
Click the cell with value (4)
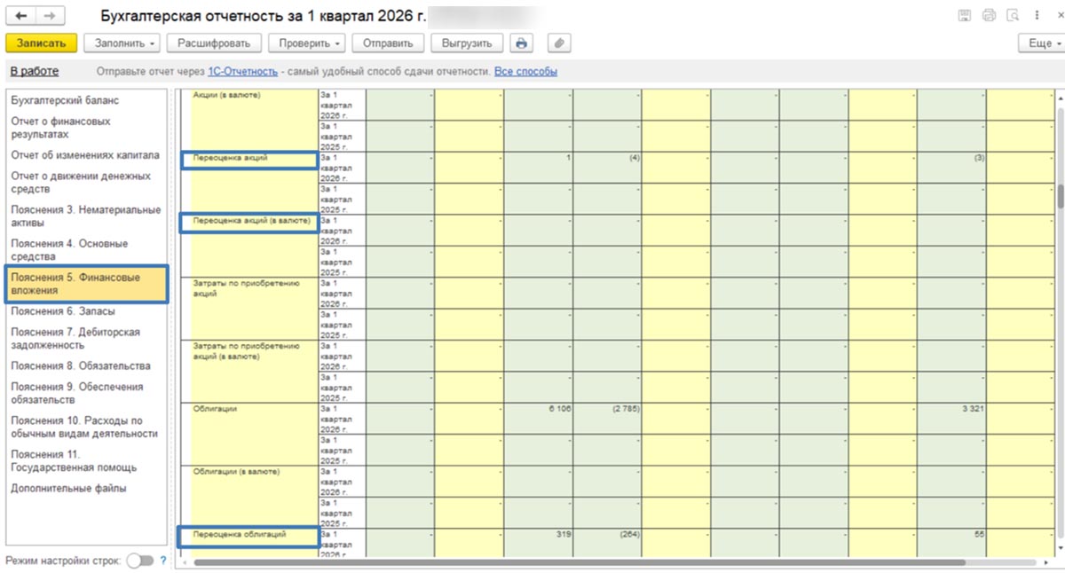click(608, 167)
